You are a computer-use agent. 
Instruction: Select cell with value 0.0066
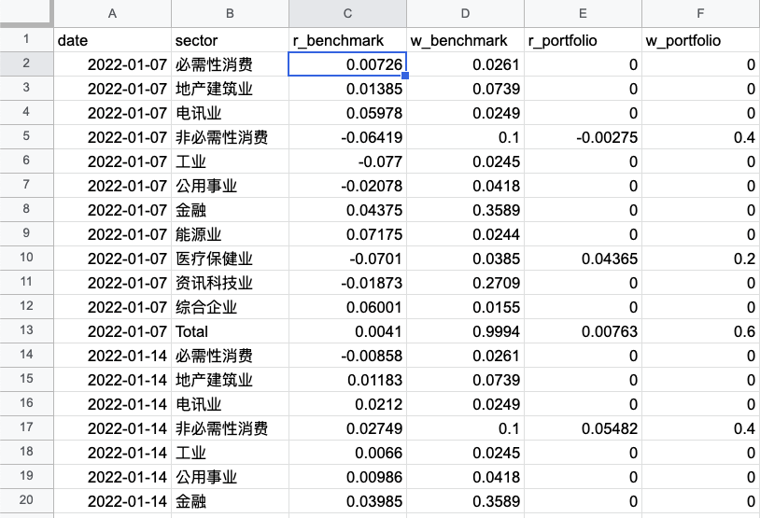click(347, 452)
